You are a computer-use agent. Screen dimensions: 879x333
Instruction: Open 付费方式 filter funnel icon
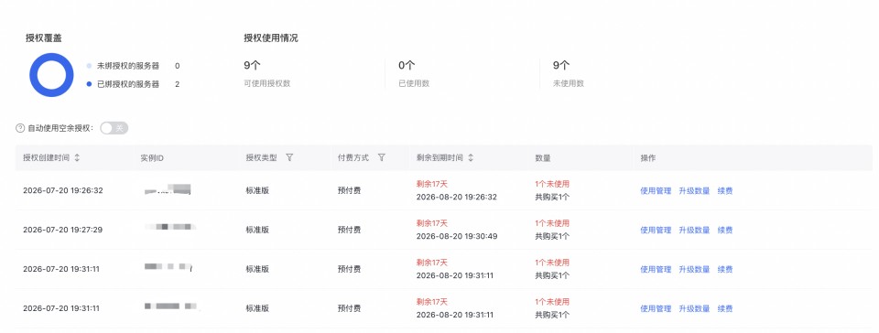coord(381,158)
